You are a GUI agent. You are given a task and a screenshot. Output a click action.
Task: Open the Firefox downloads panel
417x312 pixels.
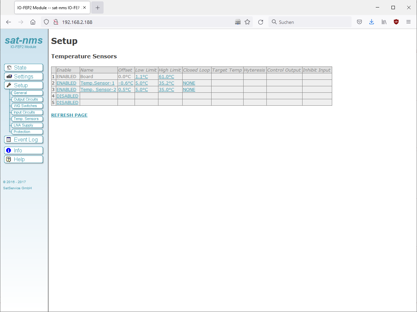[x=371, y=22]
